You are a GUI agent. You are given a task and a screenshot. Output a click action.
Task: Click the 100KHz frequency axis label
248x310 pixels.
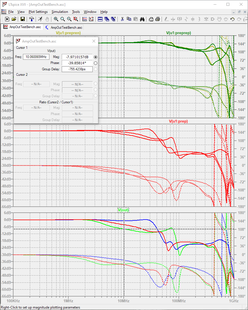(13, 301)
